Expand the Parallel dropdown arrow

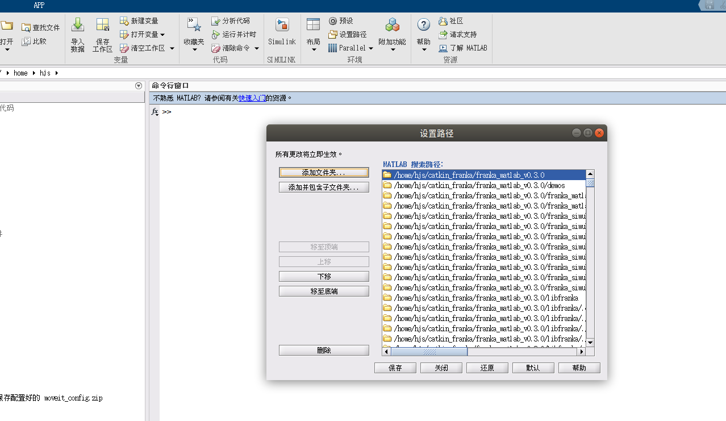click(371, 48)
